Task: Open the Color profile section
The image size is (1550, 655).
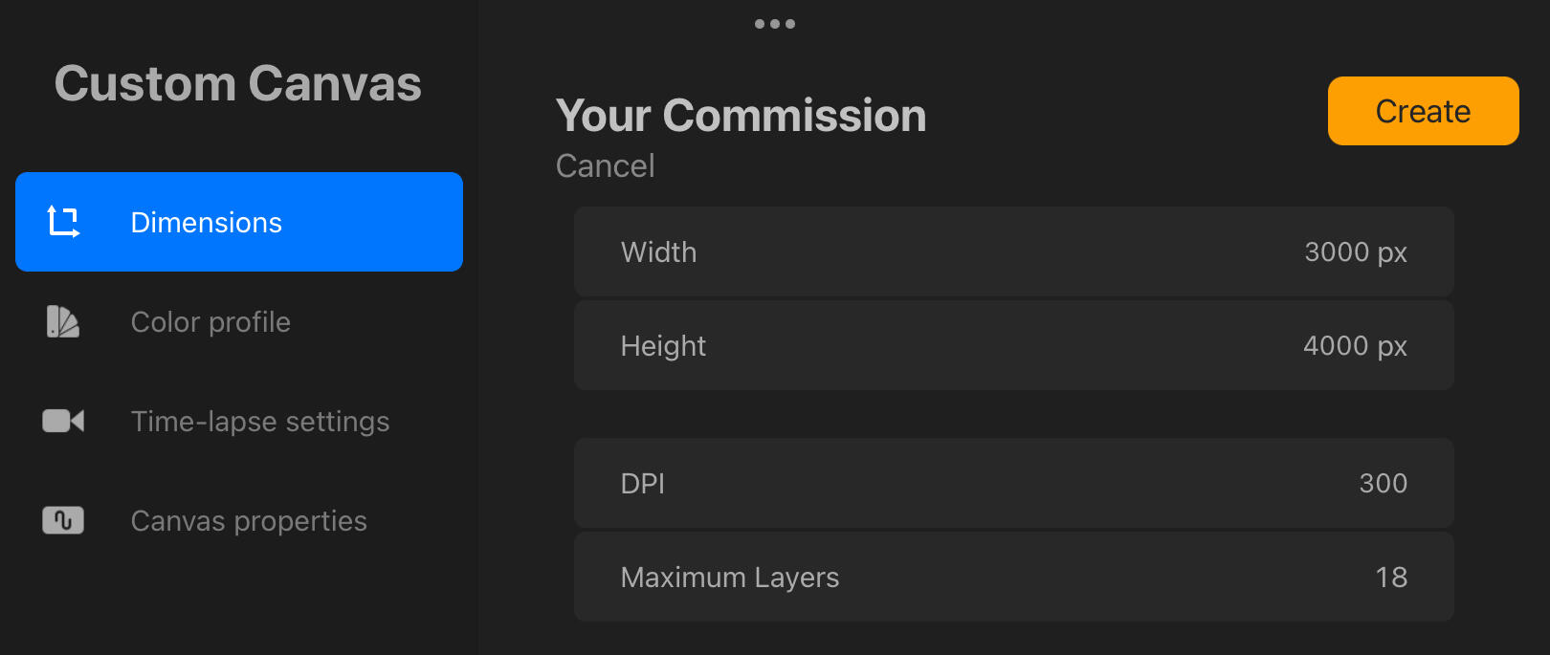Action: 210,322
